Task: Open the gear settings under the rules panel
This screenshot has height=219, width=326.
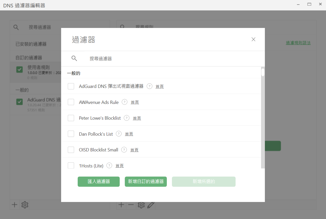Action: [141, 205]
